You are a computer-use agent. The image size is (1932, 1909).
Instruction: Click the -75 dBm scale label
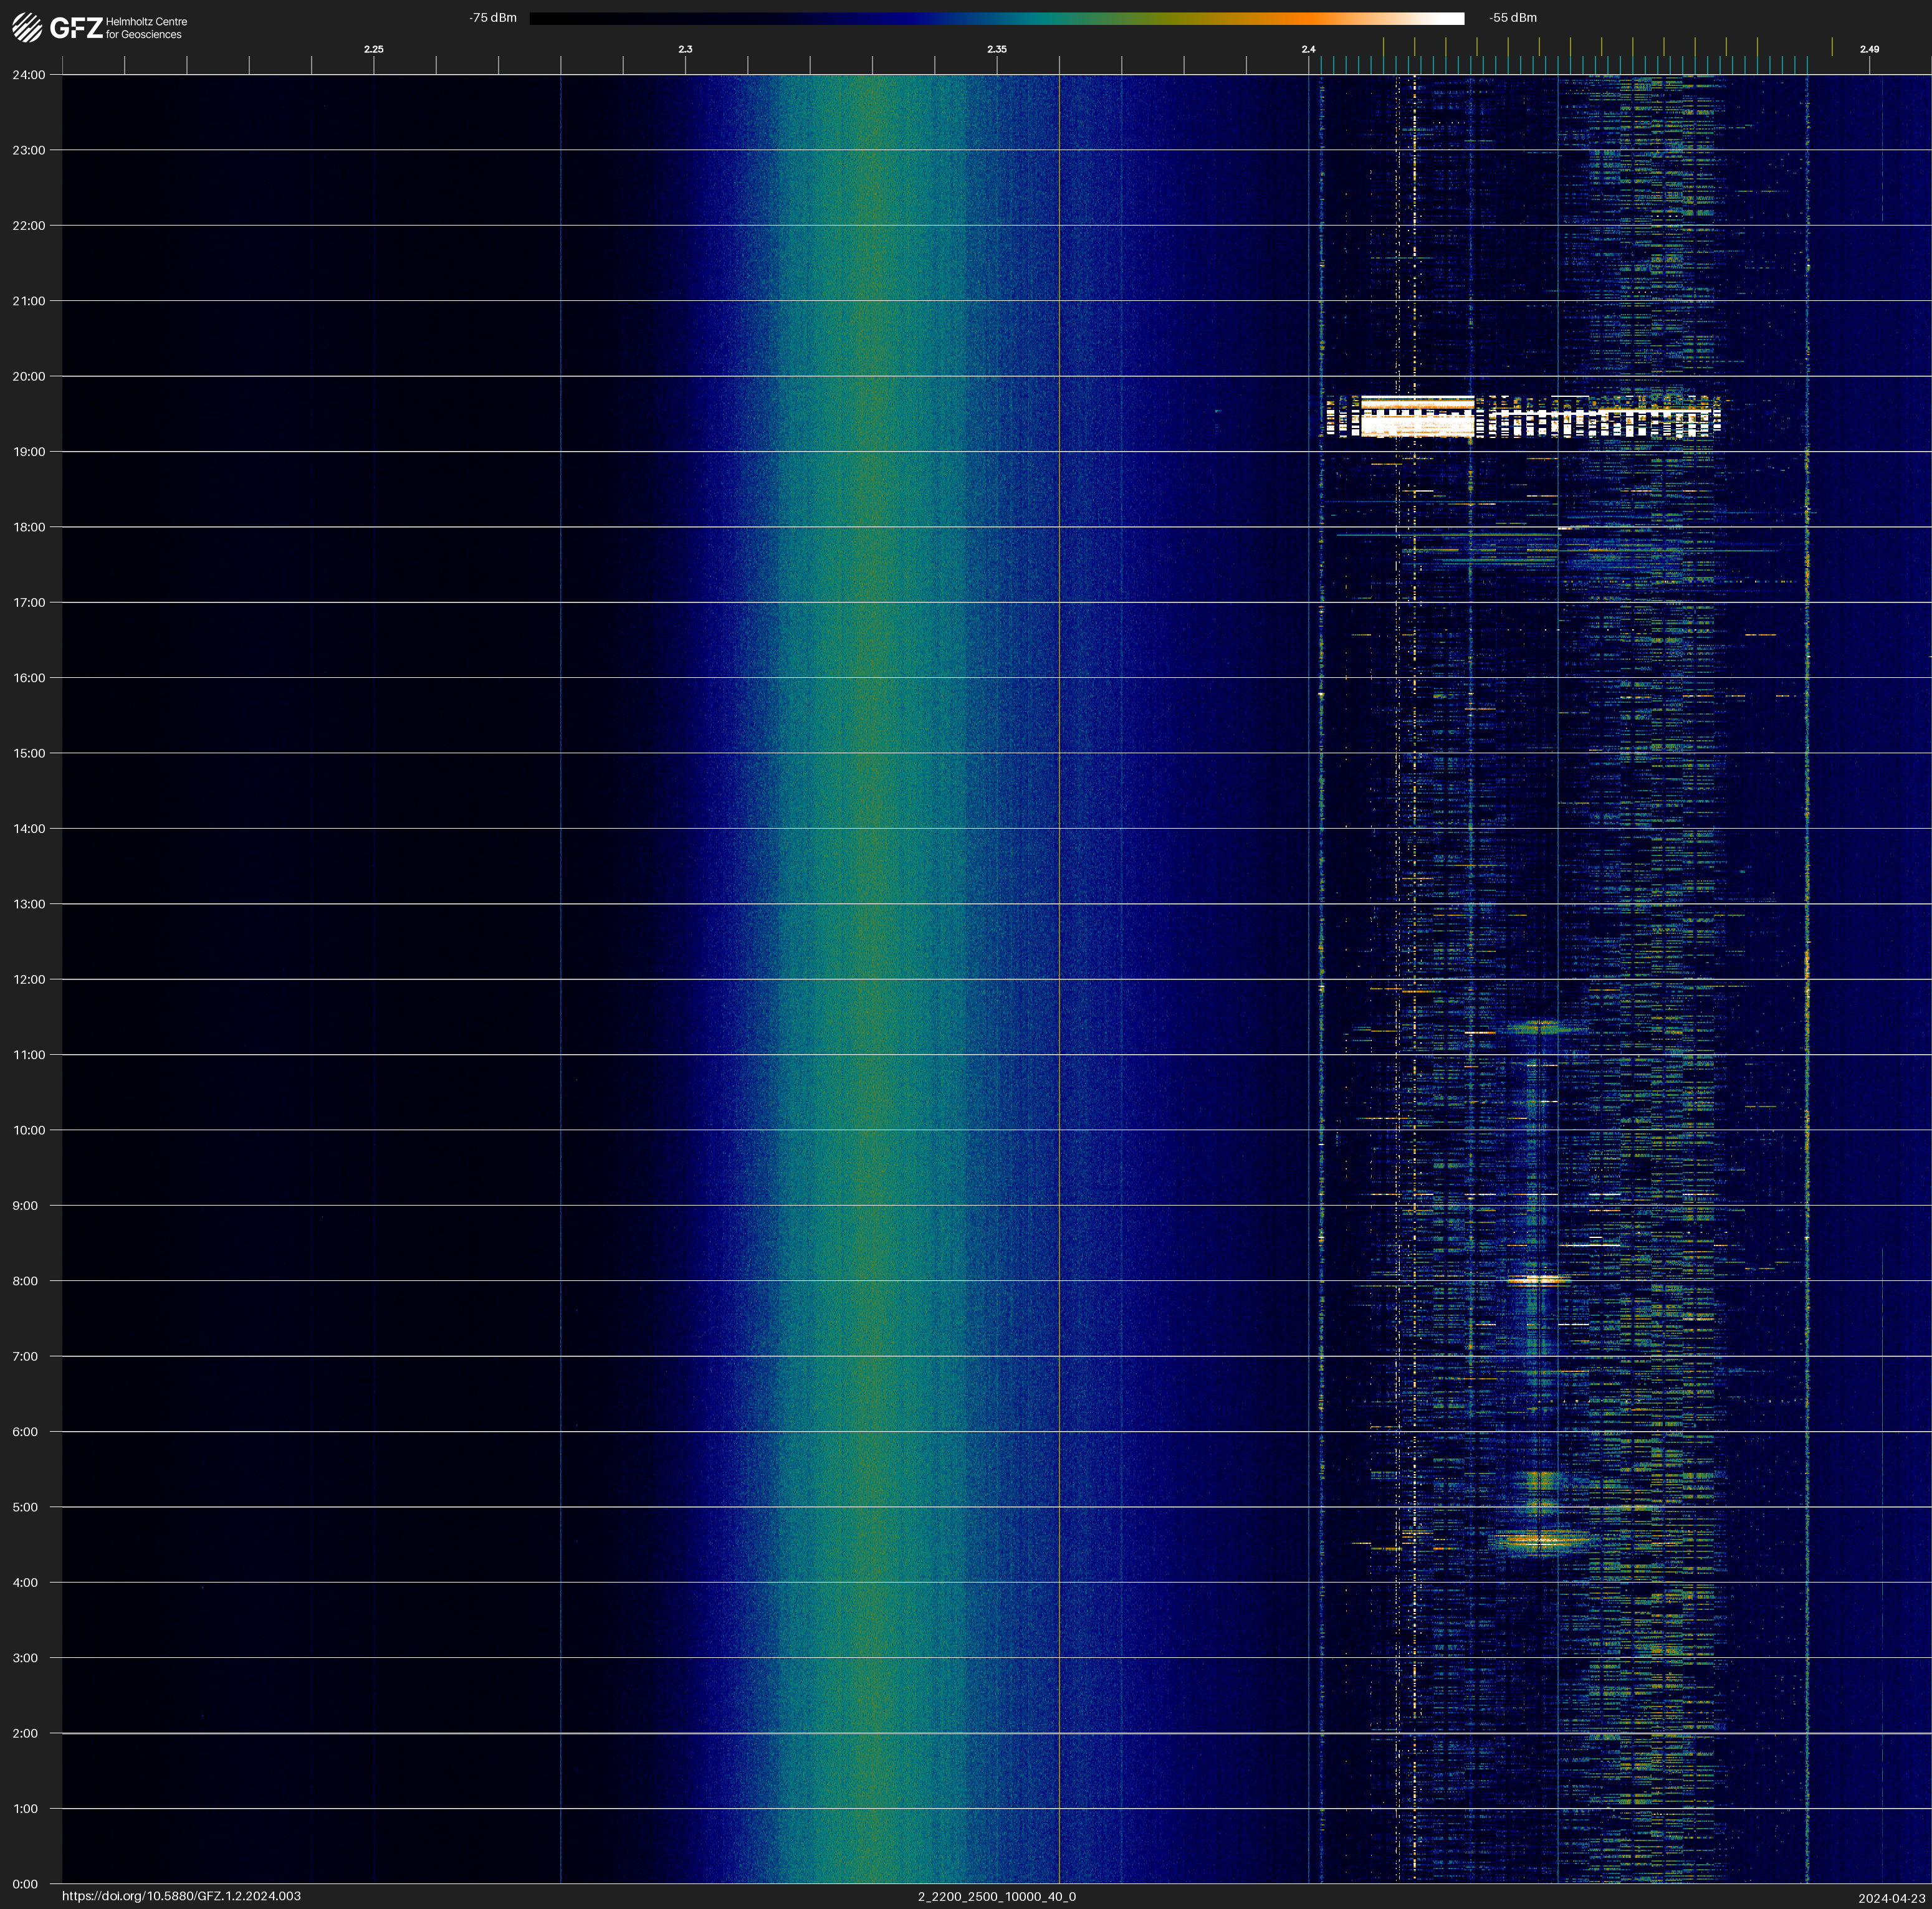tap(493, 18)
